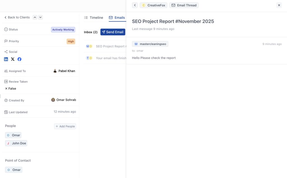The width and height of the screenshot is (287, 178).
Task: Click the Status target icon
Action: click(5, 29)
